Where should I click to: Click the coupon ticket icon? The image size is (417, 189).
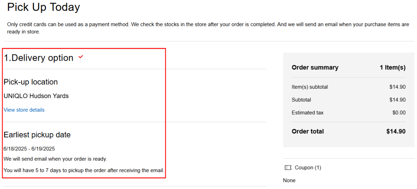(x=288, y=168)
